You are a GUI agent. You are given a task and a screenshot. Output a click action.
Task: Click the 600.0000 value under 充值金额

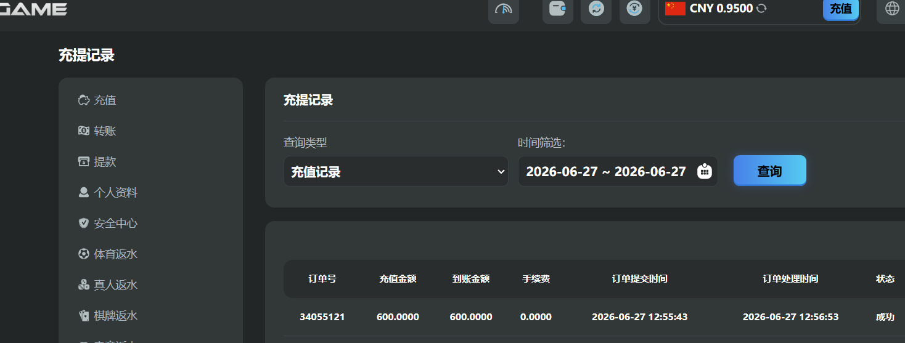point(398,317)
